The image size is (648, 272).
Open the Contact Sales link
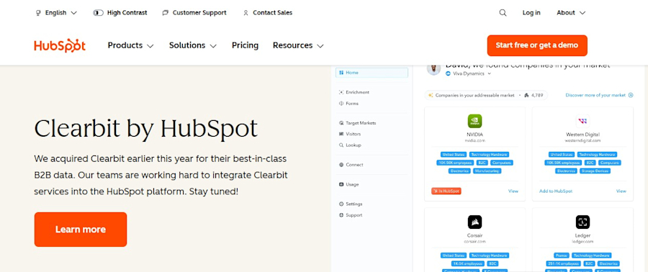click(x=267, y=13)
